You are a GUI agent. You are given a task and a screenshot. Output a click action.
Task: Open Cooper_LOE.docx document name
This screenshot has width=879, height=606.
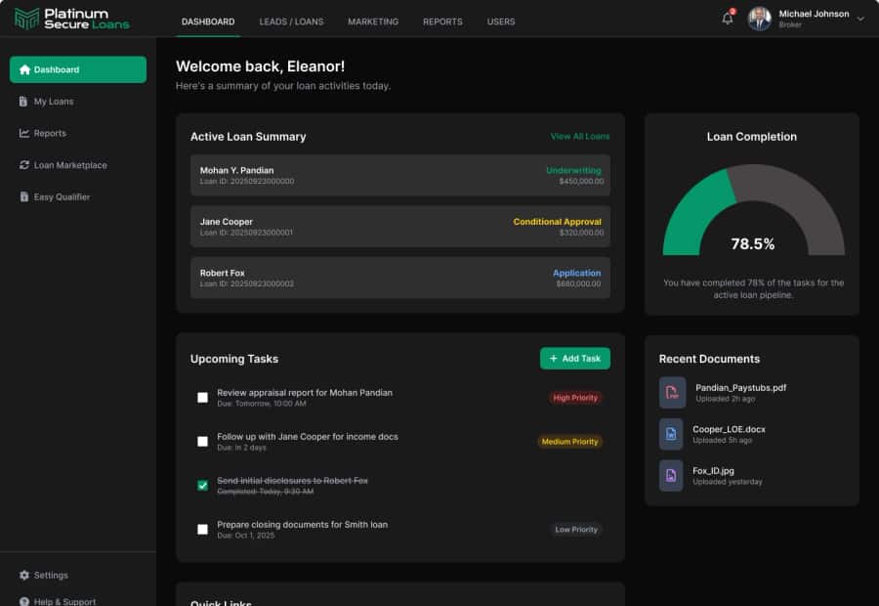coord(730,429)
